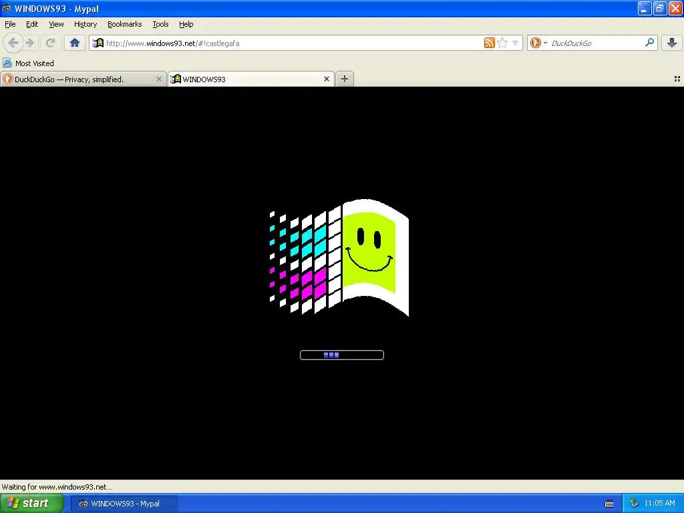Click the Windows93 smiley flag logo
The width and height of the screenshot is (684, 513).
(x=339, y=257)
